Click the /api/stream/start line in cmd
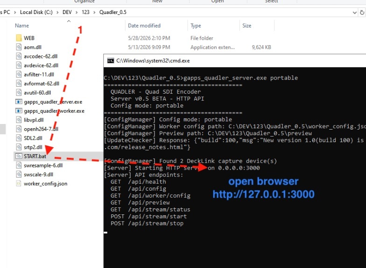The height and width of the screenshot is (268, 366). pyautogui.click(x=148, y=216)
